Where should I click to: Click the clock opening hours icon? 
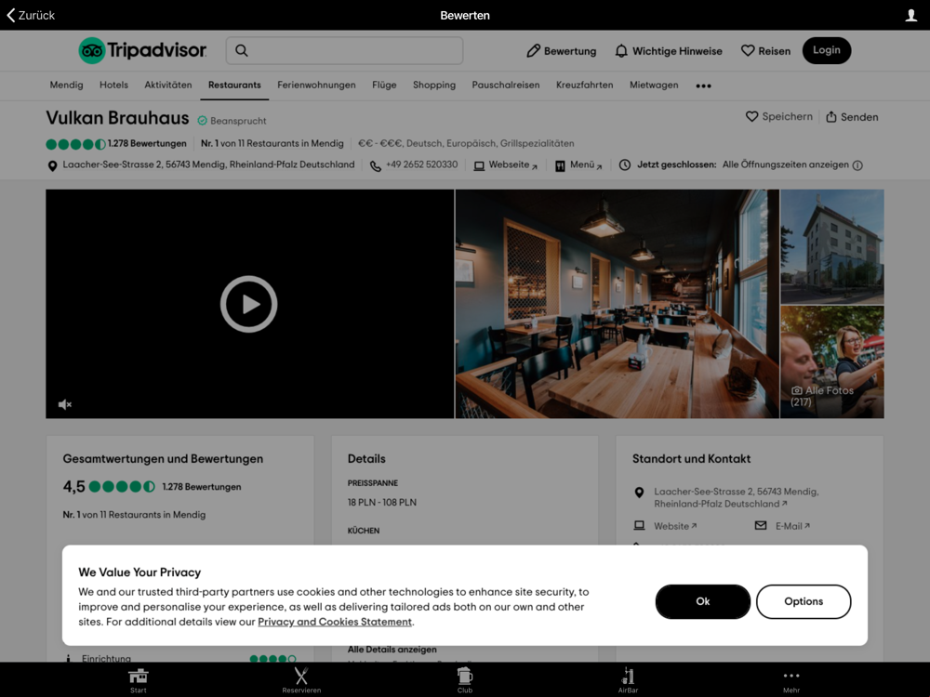point(625,164)
